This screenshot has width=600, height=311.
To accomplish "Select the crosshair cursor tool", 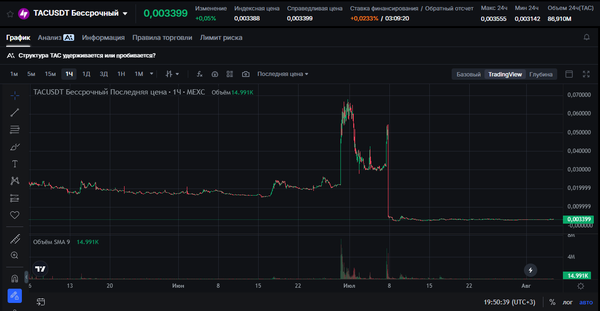I will point(15,95).
